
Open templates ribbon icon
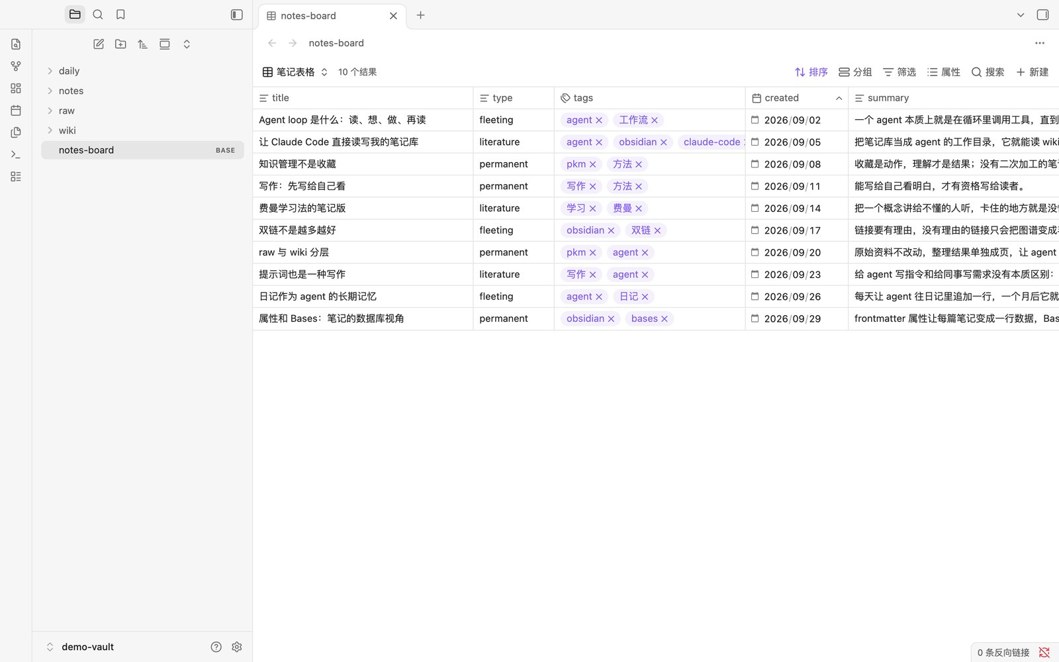tap(16, 132)
